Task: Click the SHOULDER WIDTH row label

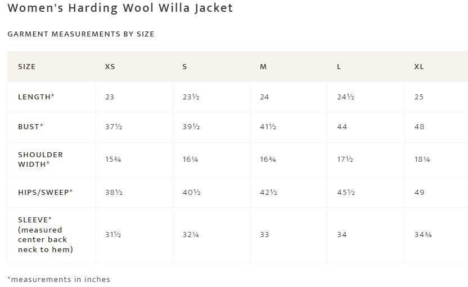Action: [40, 160]
